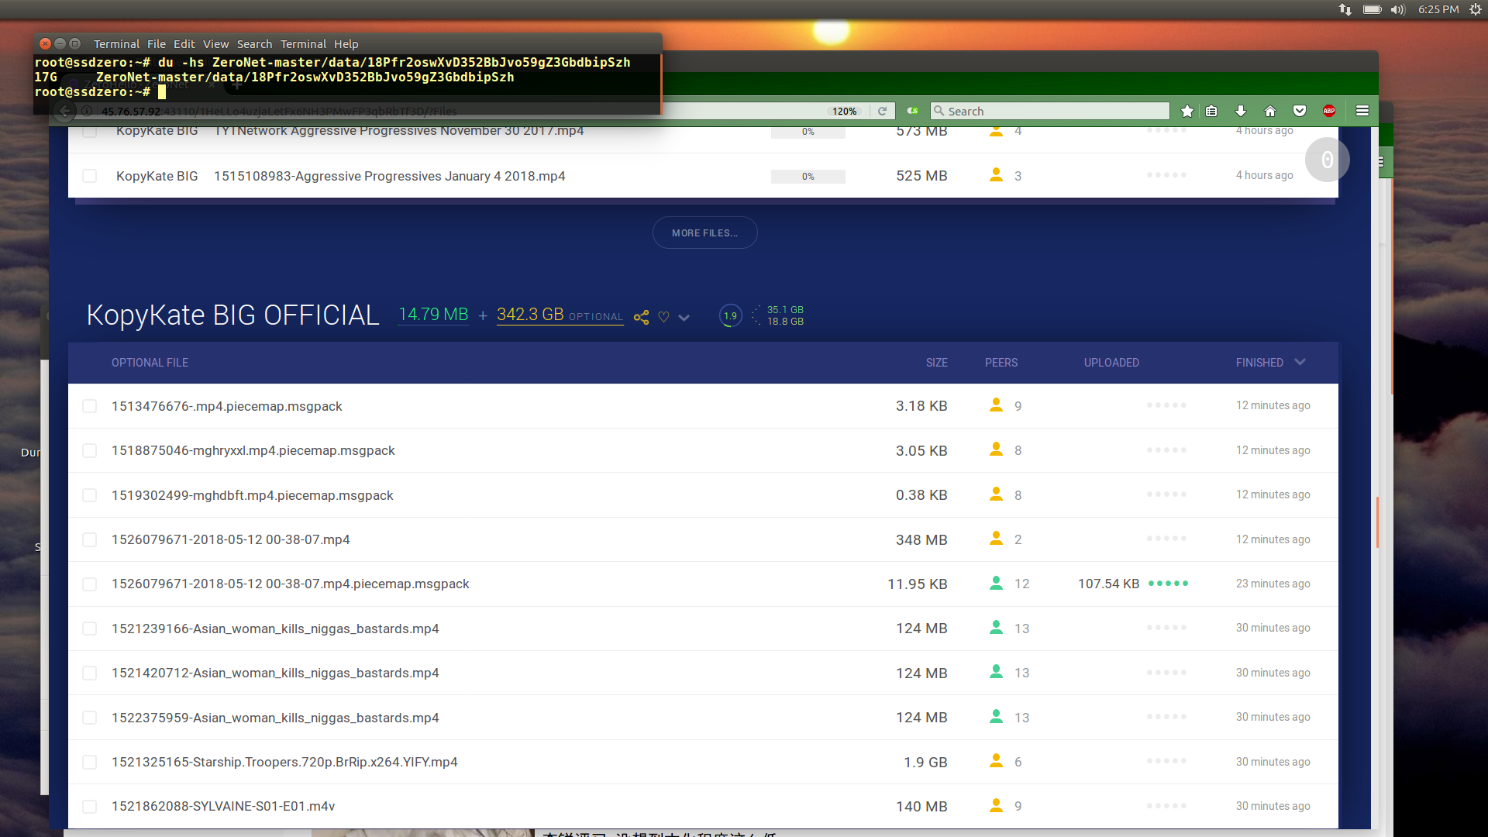Viewport: 1488px width, 837px height.
Task: Tick checkbox for 1513476676-.mp4.piecemap.msgpack
Action: pos(90,406)
